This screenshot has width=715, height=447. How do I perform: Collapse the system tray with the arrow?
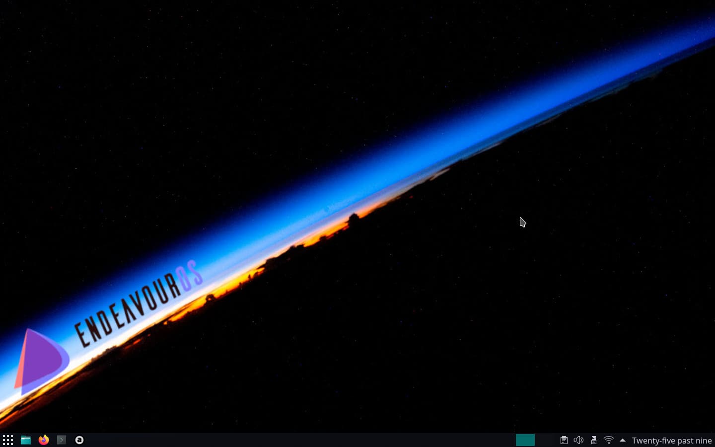(623, 440)
